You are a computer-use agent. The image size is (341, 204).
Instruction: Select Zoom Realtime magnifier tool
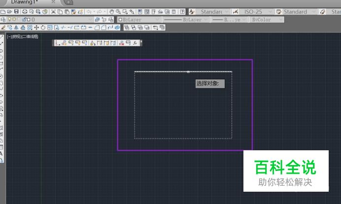[118, 12]
